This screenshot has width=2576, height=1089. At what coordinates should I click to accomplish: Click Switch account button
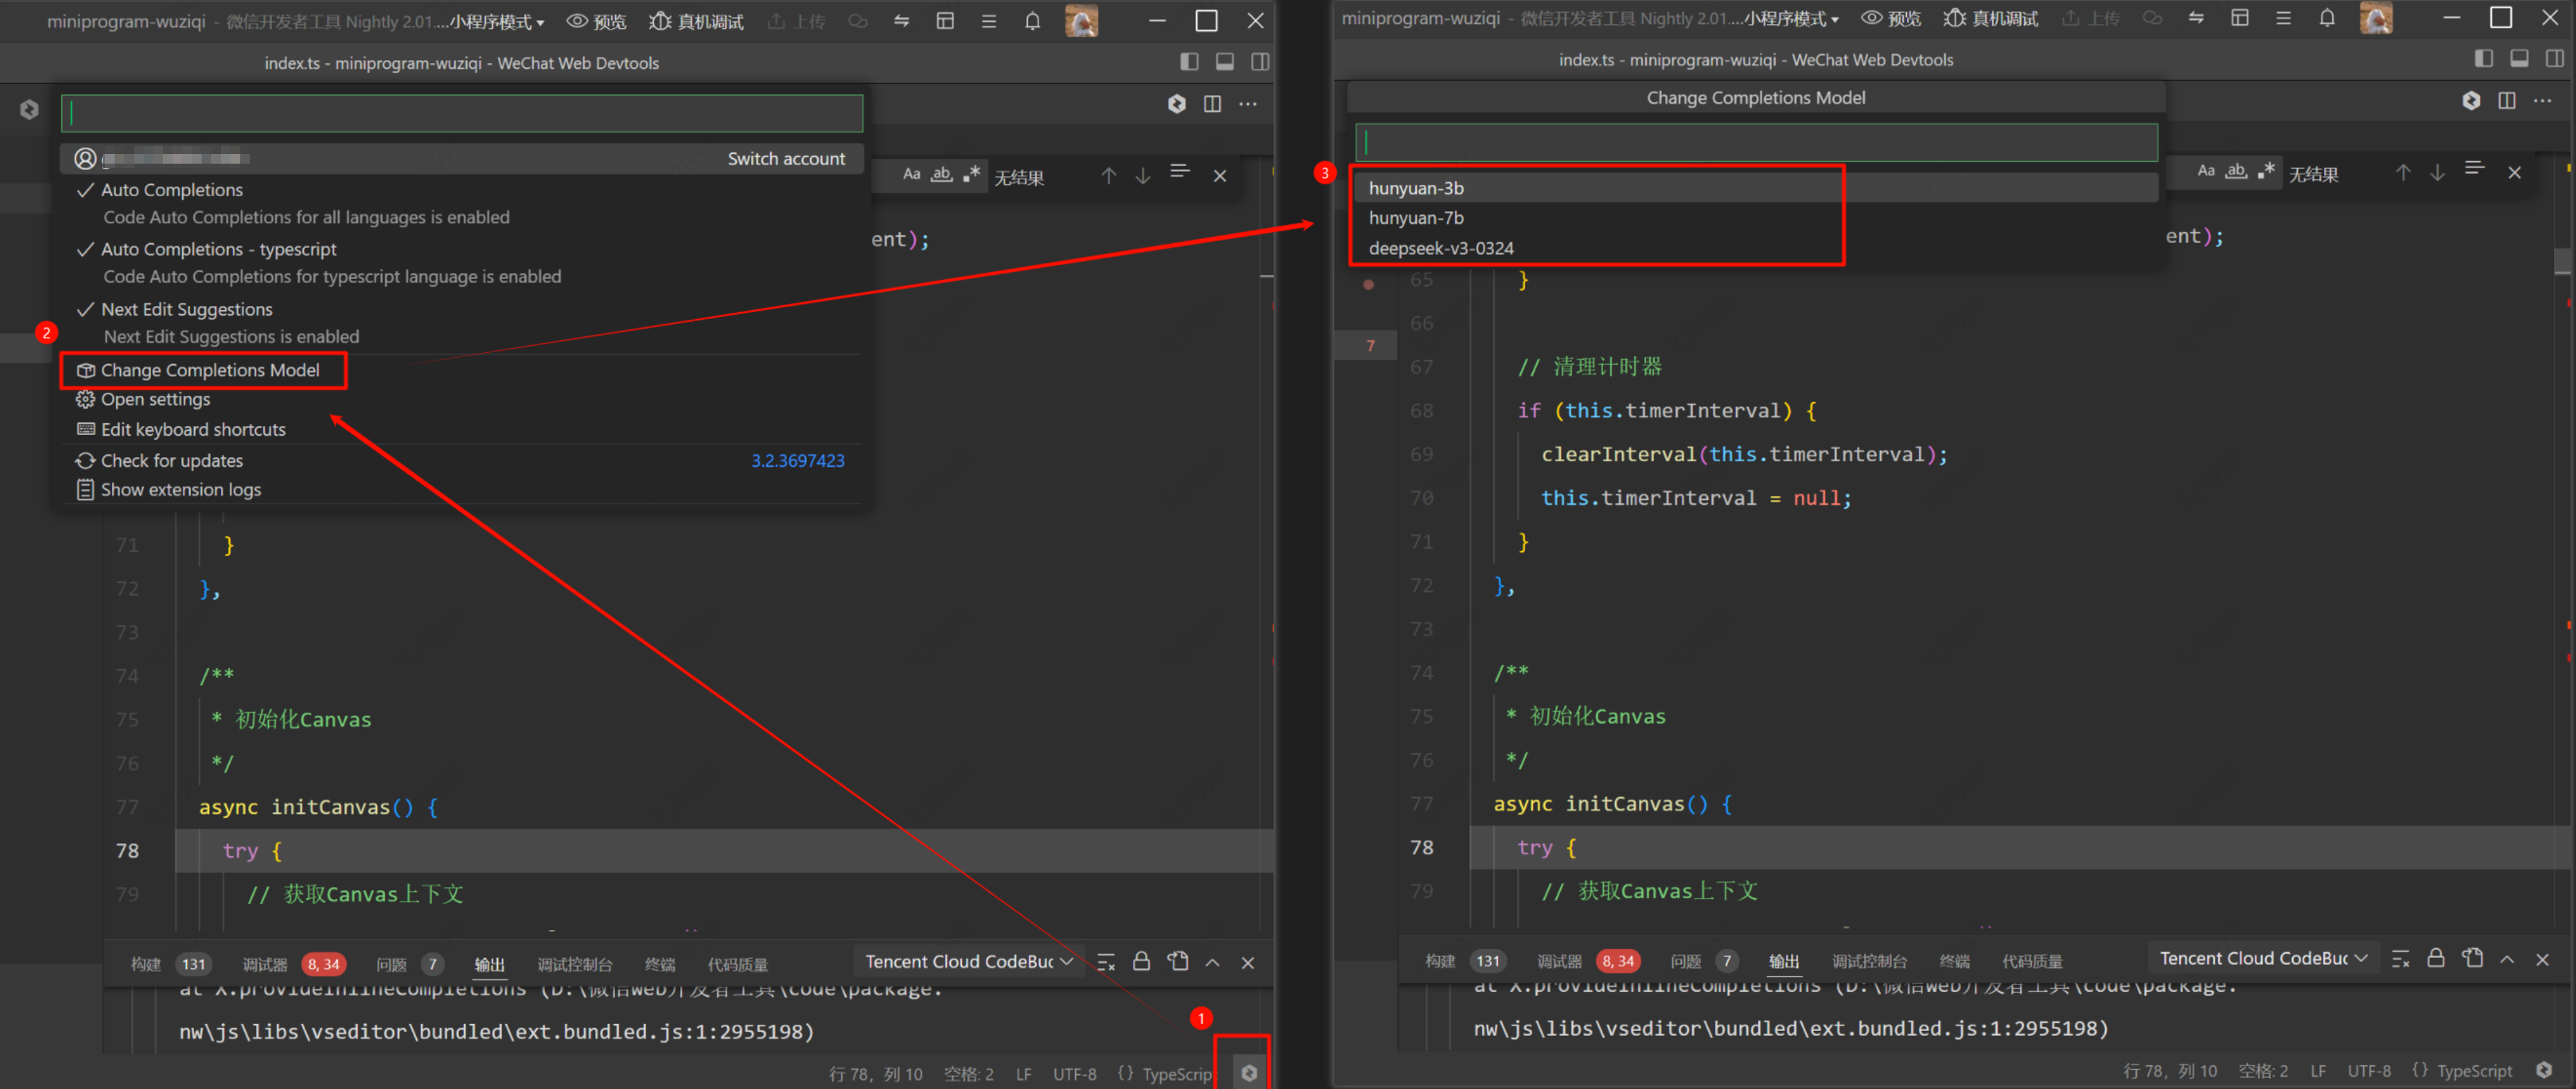(x=785, y=159)
